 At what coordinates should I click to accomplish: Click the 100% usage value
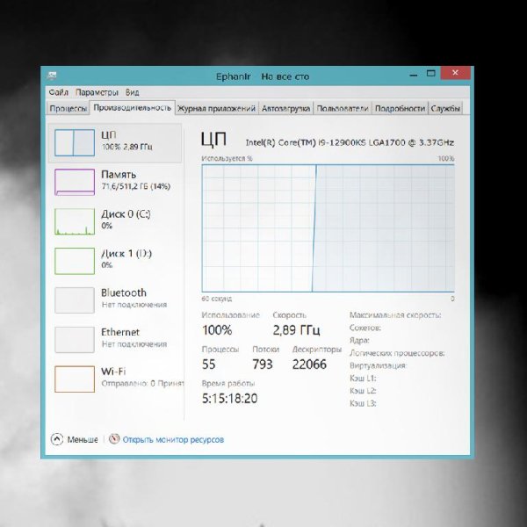pyautogui.click(x=217, y=330)
